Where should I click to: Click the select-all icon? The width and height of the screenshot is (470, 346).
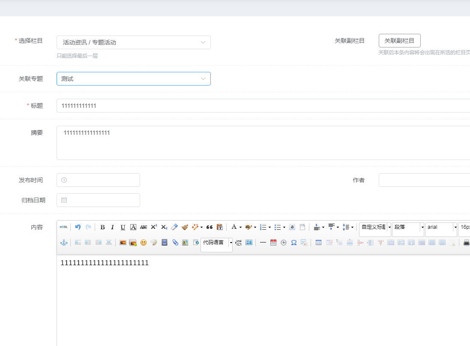(292, 227)
